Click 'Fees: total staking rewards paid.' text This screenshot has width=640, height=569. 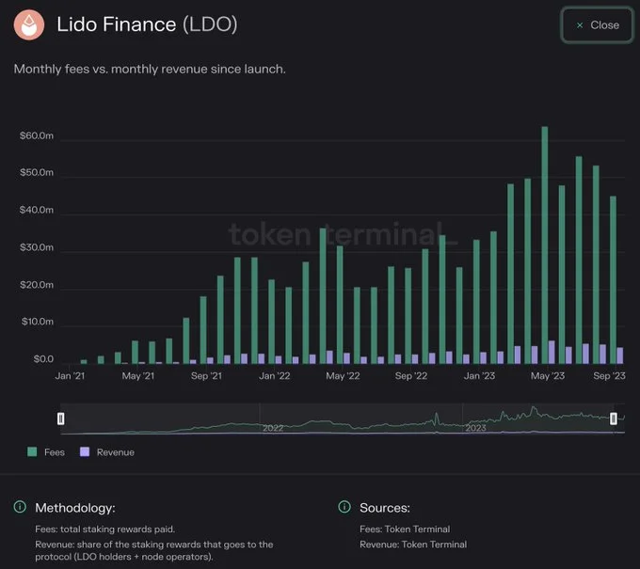point(104,529)
